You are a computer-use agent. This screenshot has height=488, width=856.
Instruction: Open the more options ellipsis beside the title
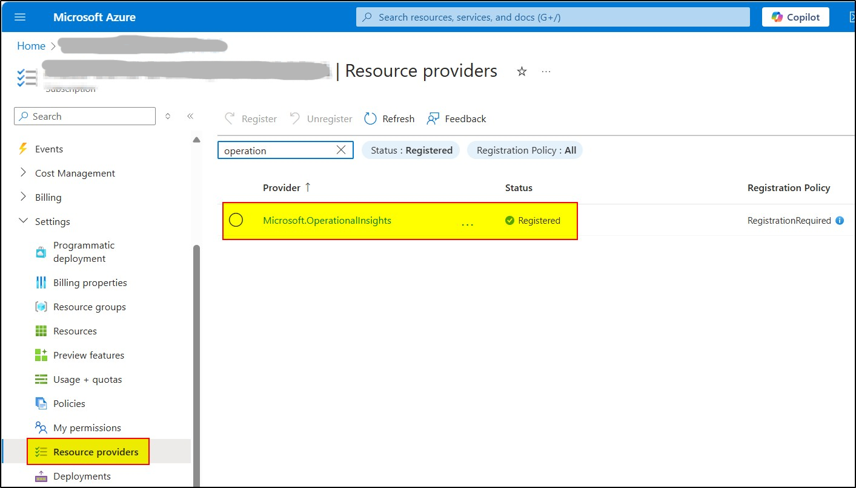tap(546, 71)
